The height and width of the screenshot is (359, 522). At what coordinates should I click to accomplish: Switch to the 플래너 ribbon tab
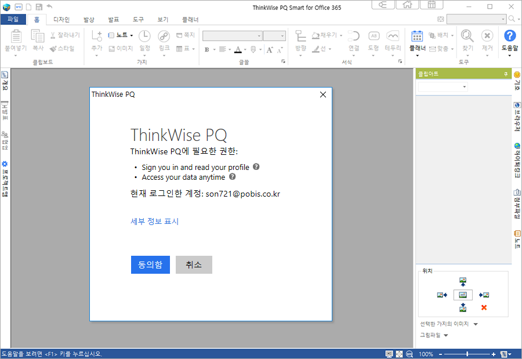190,20
